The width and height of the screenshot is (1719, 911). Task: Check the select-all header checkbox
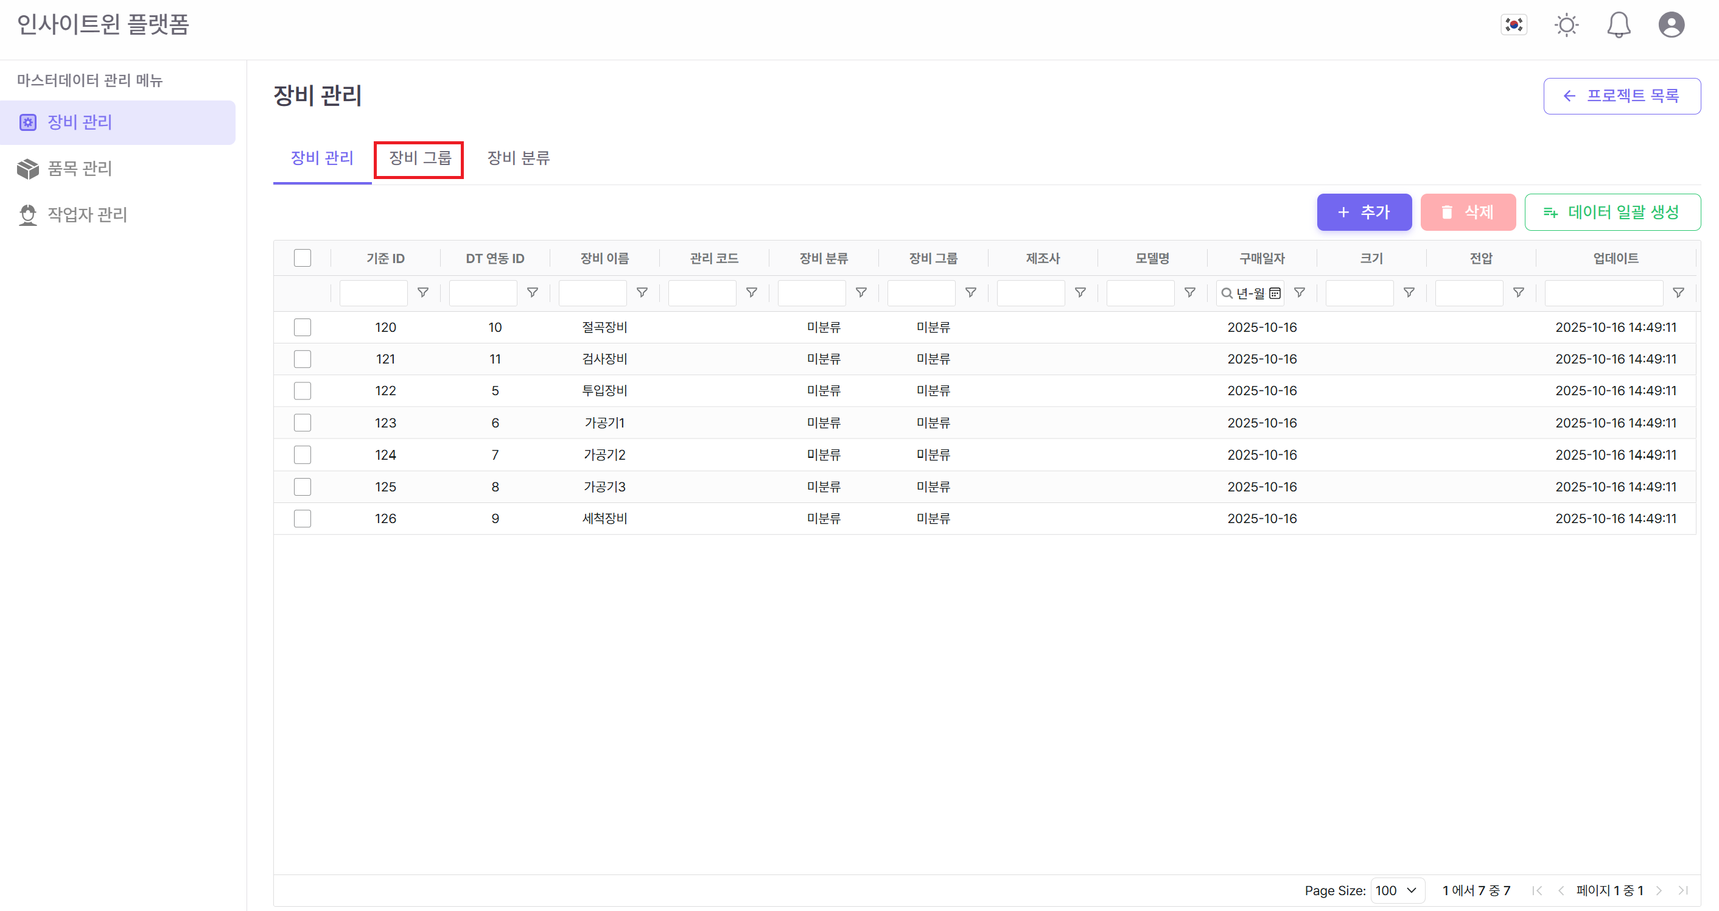(303, 258)
